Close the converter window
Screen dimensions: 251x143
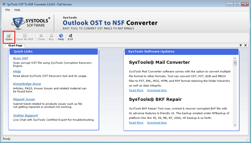point(245,4)
